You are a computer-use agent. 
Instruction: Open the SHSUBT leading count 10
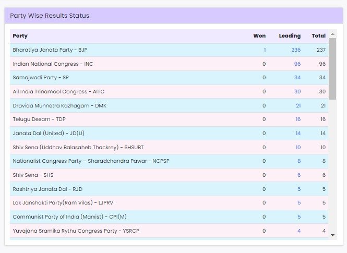click(x=298, y=148)
